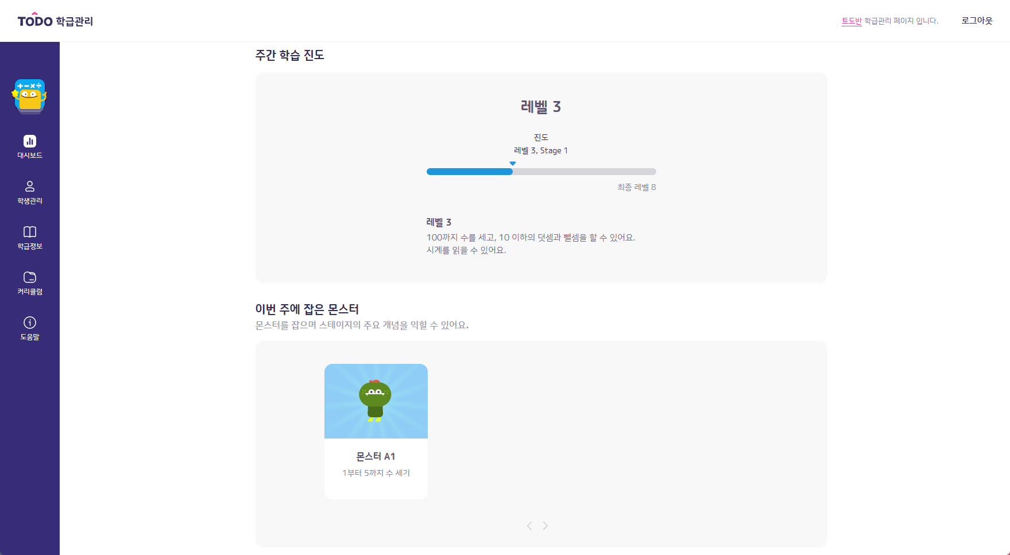Open the 몬스터 A1 monster image

coord(376,401)
